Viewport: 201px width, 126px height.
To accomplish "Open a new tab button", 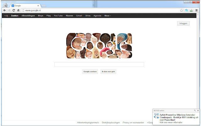I will click(44, 6).
